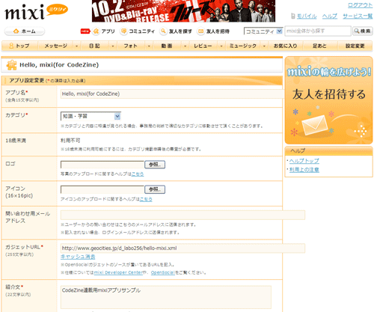Click the mobile phone icon beside モバイル

tap(293, 16)
